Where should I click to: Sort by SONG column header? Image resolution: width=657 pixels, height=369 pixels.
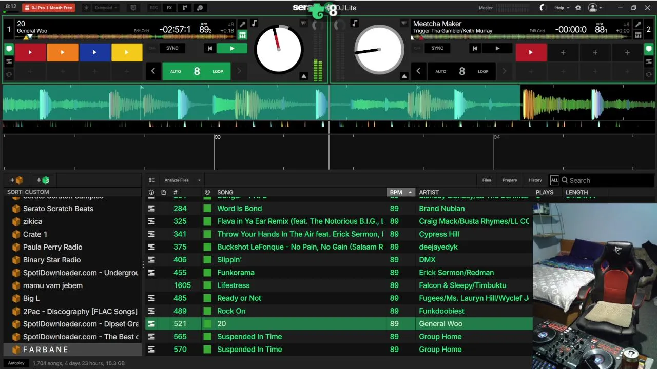point(225,192)
